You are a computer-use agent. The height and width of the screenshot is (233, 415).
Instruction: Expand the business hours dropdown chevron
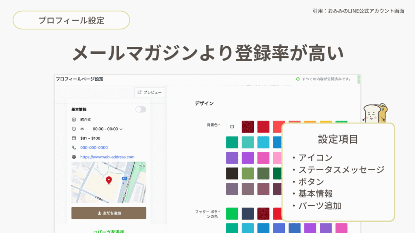121,129
